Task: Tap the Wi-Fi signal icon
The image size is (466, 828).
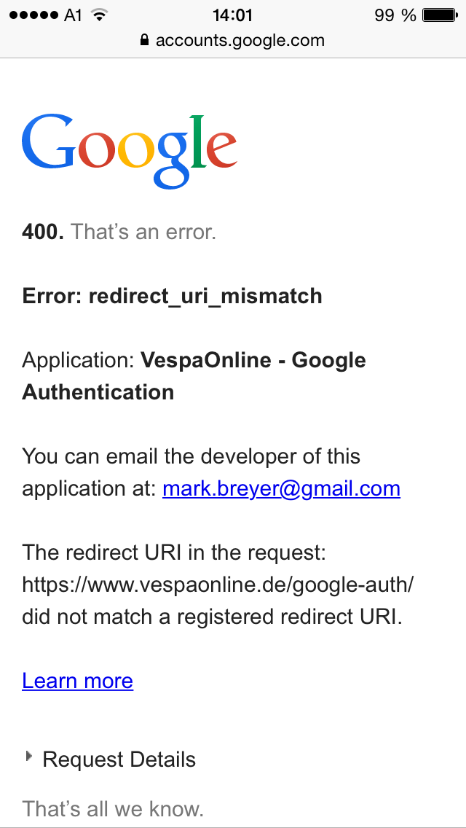Action: 100,15
